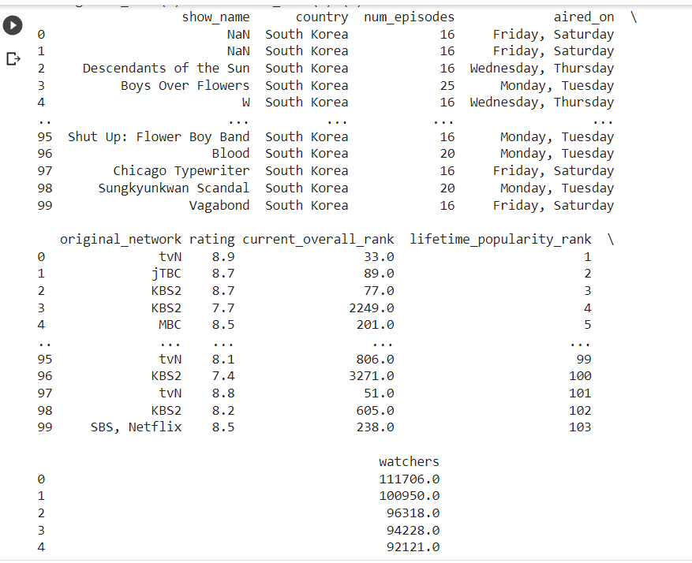The image size is (692, 563).
Task: Select the country column header
Action: 322,17
